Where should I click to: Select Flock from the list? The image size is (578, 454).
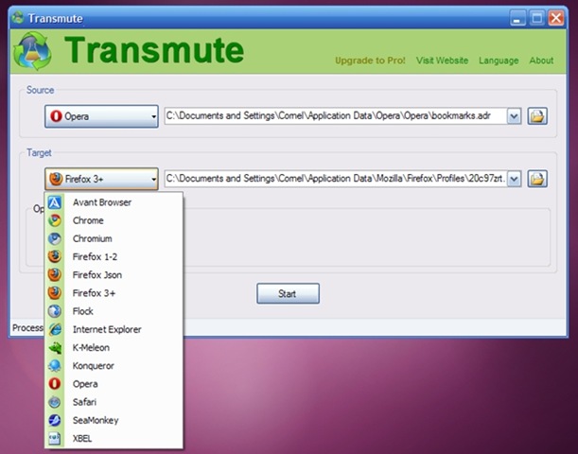click(114, 311)
